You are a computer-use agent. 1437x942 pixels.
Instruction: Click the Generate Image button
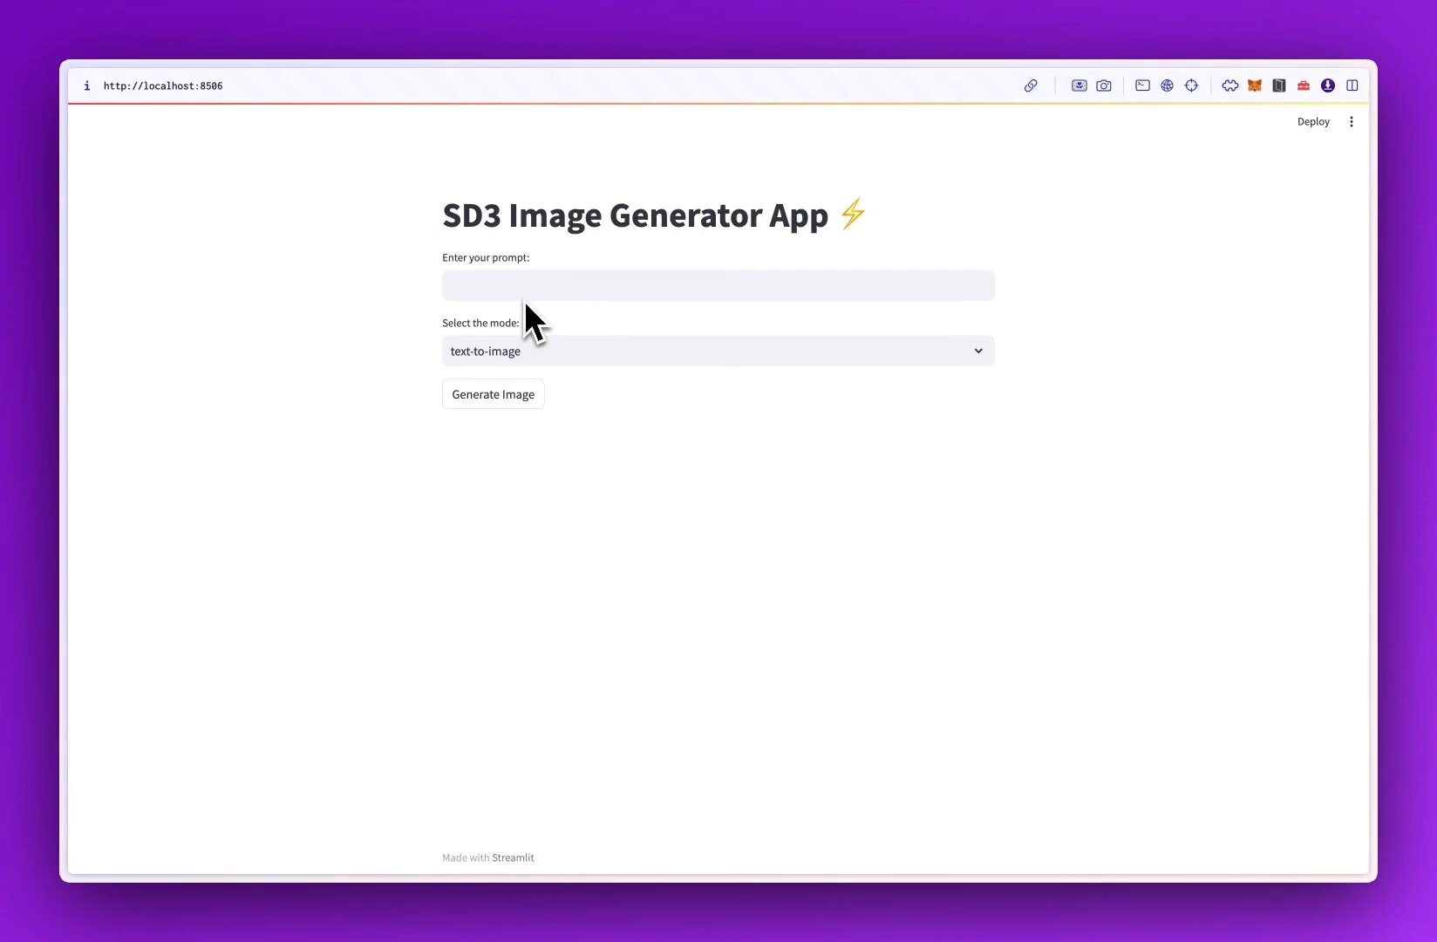(x=494, y=394)
